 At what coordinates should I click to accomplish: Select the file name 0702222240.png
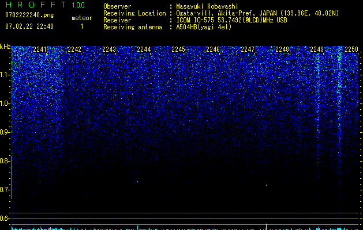(x=29, y=15)
